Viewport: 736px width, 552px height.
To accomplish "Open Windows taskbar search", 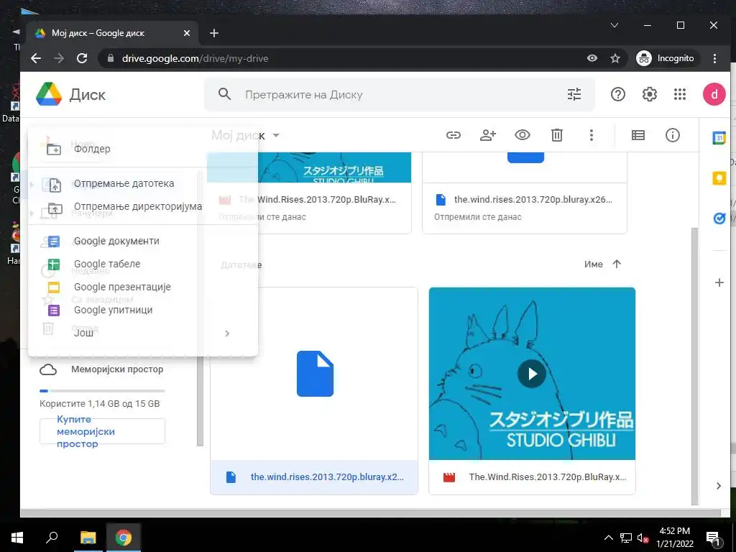I will point(52,538).
